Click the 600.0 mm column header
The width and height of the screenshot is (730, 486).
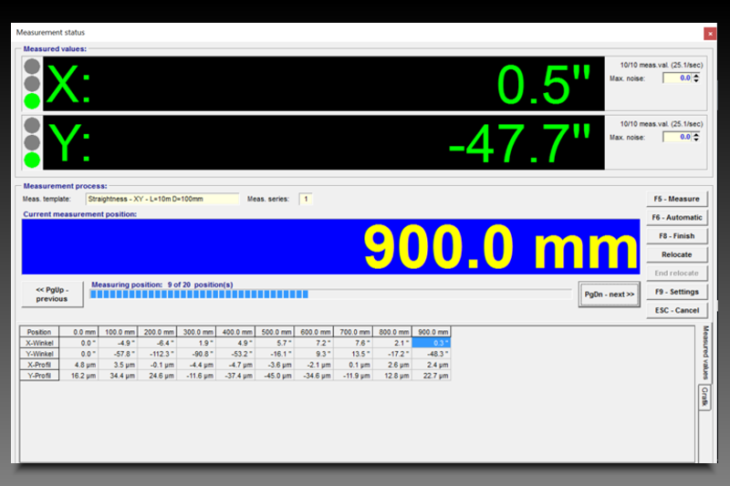coord(314,332)
